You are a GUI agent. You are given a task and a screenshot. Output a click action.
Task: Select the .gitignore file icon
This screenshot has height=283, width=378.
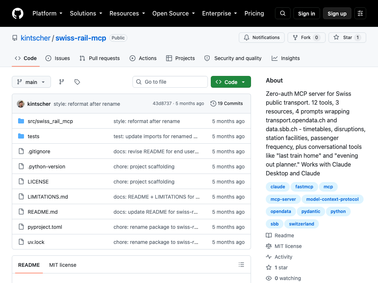21,151
